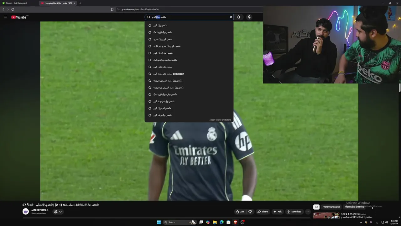The height and width of the screenshot is (226, 401).
Task: Select the last search suggestion row
Action: [189, 115]
